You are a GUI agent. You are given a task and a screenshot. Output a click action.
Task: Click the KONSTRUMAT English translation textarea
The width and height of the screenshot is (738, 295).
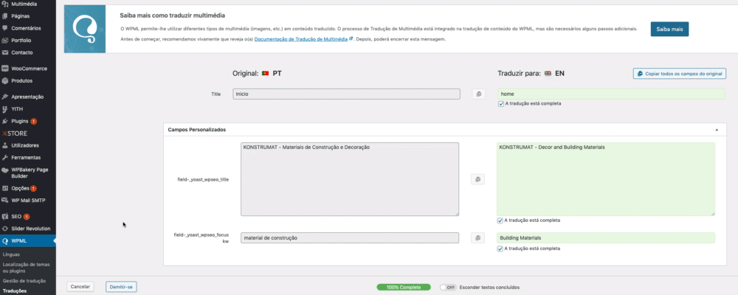click(606, 179)
